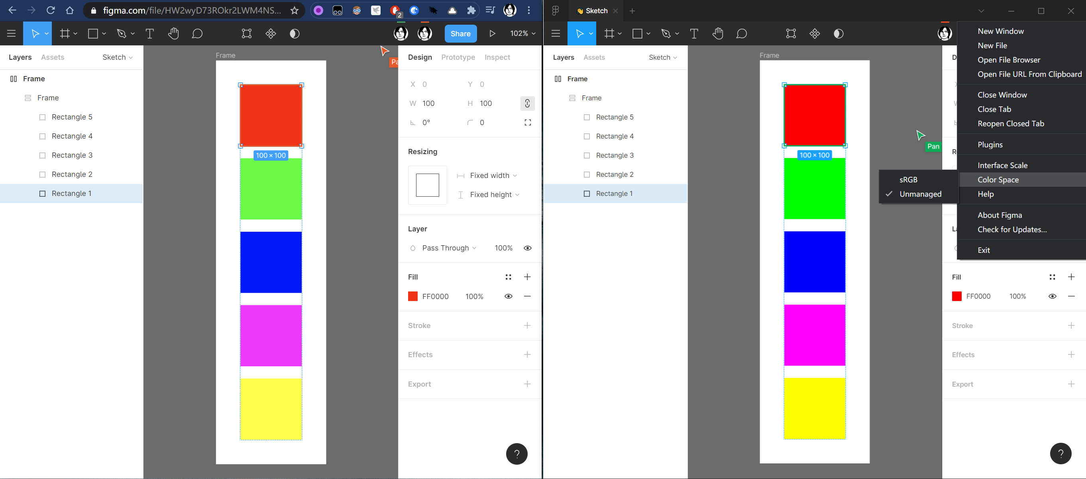Toggle fill visibility eye in browser Figma

click(508, 296)
